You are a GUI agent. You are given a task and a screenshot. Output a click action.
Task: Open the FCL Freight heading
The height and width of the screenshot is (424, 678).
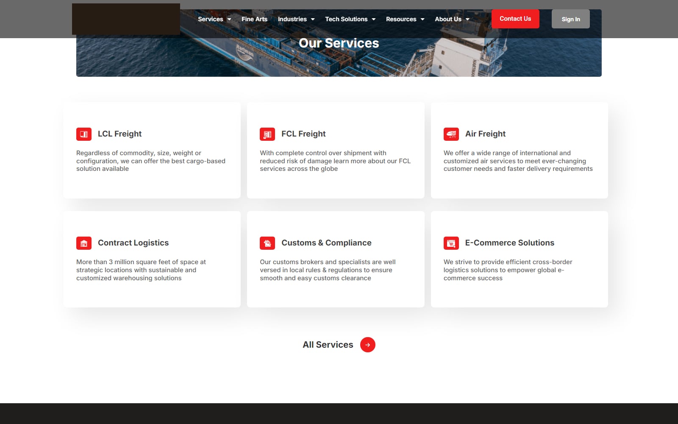click(x=303, y=134)
